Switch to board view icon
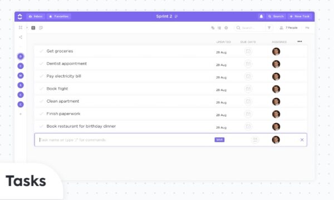This screenshot has height=200, width=334. click(41, 28)
